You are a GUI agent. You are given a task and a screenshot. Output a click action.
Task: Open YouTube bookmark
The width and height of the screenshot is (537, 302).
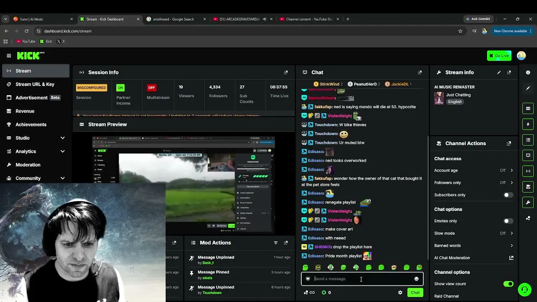[26, 41]
